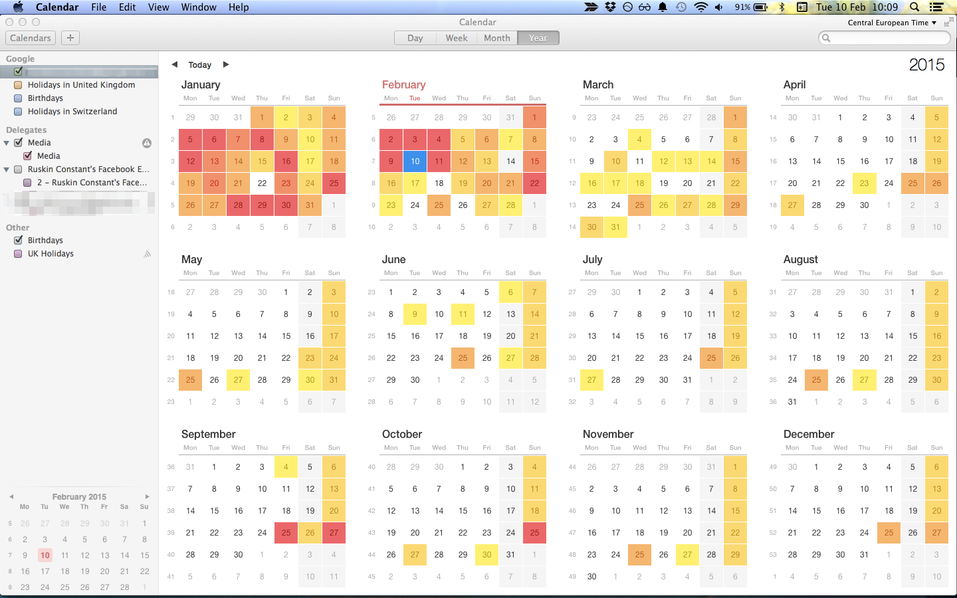Enable the UK Holidays calendar
The width and height of the screenshot is (957, 598).
19,254
